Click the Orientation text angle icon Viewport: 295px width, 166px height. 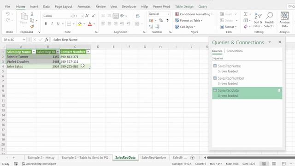coord(122,16)
